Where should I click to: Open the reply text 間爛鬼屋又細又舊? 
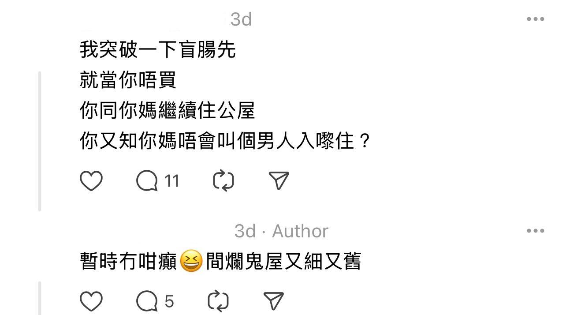[x=283, y=261]
